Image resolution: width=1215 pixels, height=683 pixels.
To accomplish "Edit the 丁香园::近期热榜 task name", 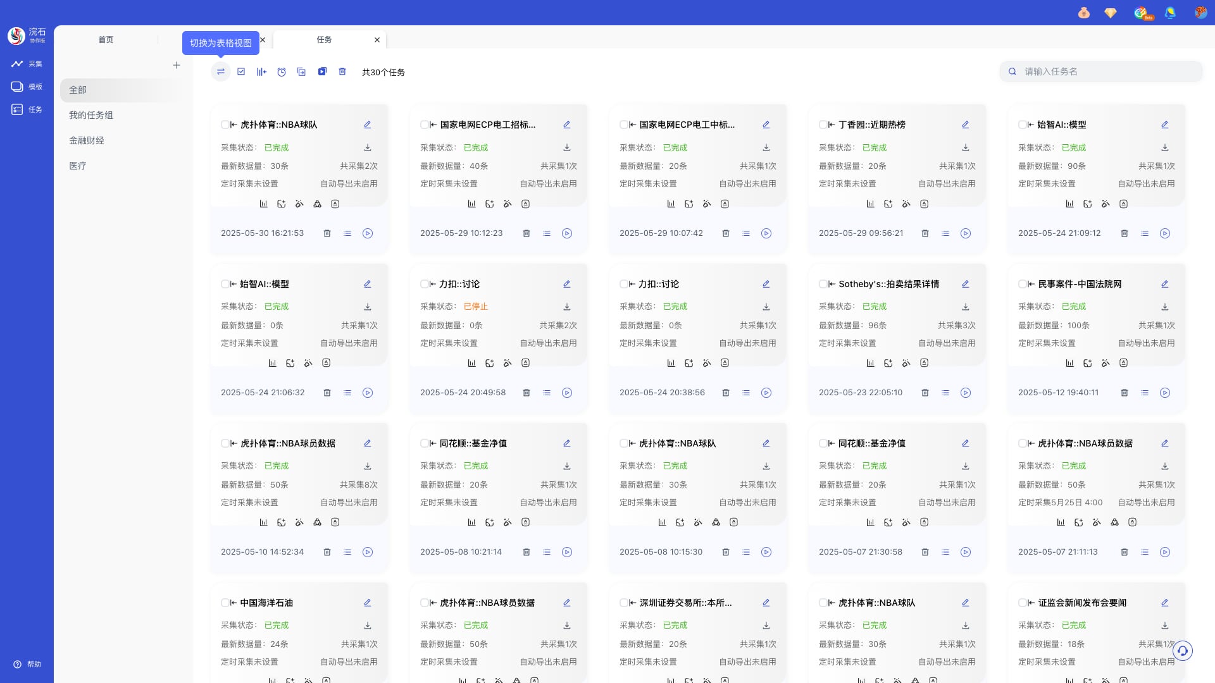I will [966, 125].
